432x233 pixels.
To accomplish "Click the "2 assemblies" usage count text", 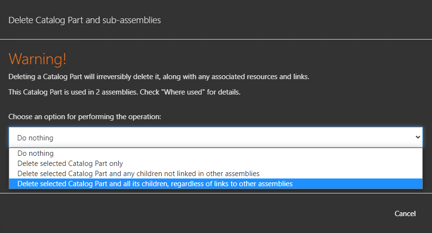I will tap(116, 92).
